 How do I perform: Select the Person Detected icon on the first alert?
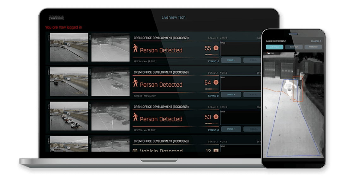(136, 48)
